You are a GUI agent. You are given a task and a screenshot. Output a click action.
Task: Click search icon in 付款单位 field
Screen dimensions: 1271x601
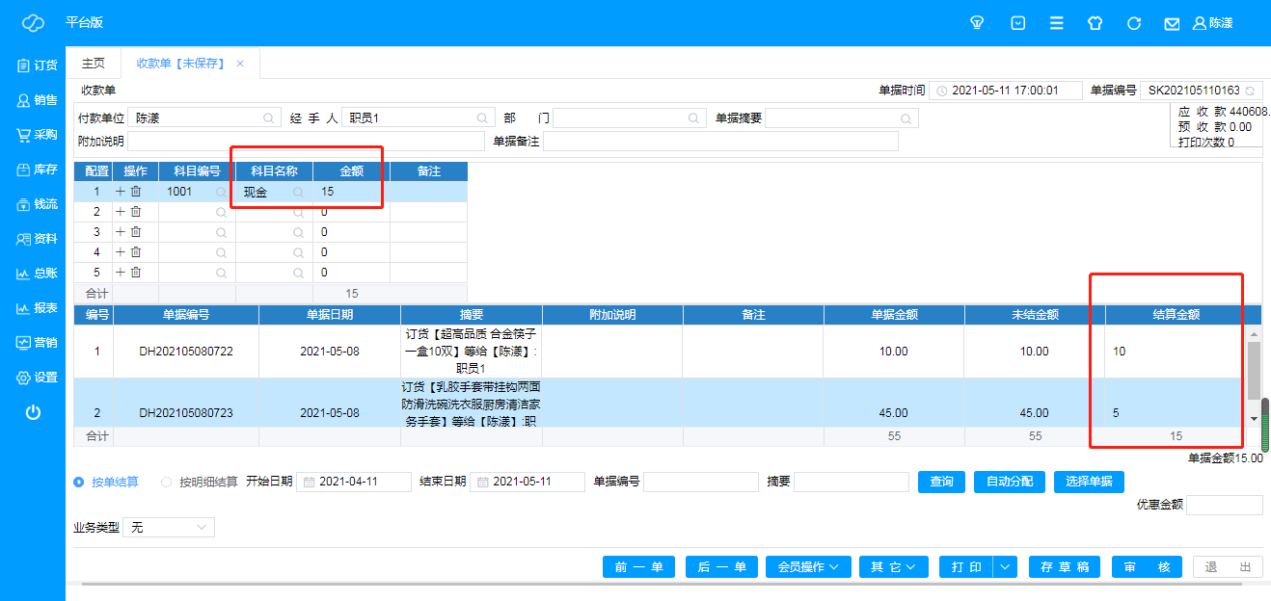[268, 118]
